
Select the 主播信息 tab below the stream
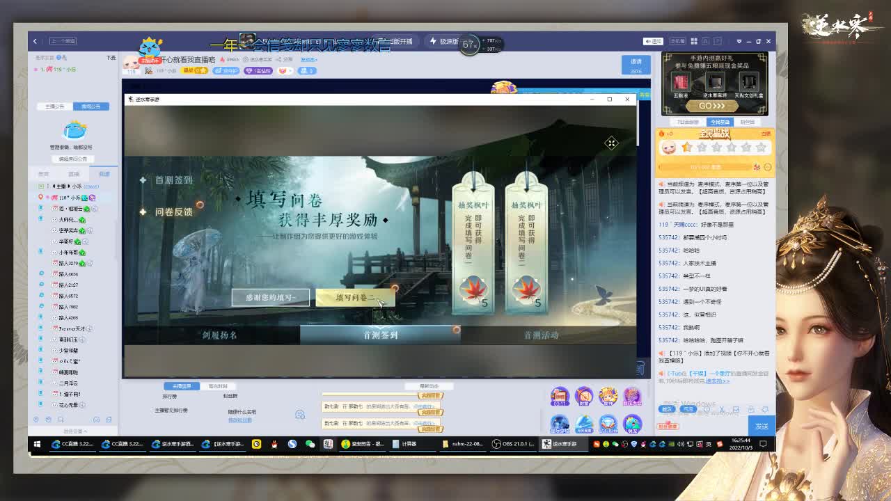click(181, 386)
